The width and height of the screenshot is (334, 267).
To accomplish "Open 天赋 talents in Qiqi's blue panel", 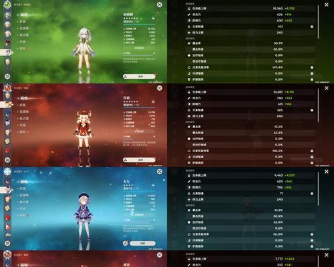I will [23, 208].
